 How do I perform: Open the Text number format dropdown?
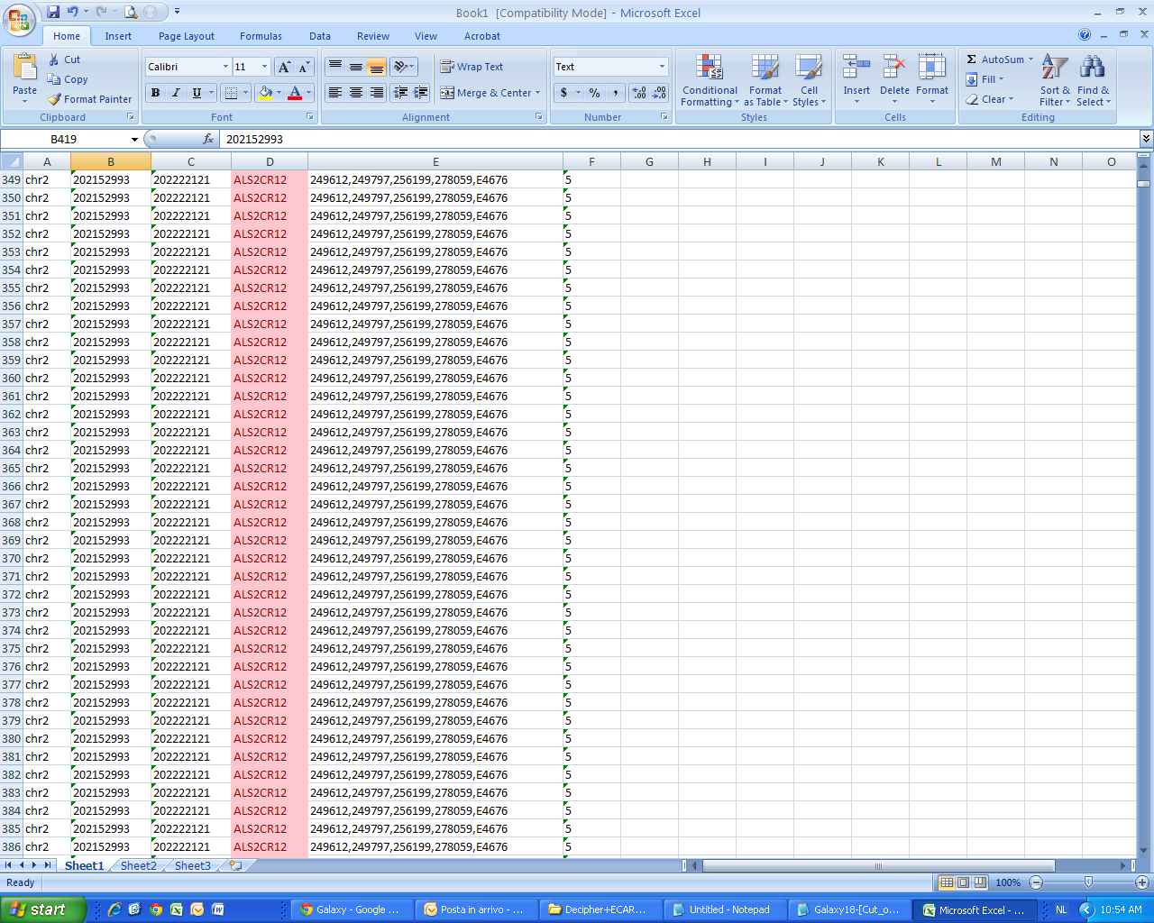tap(662, 67)
